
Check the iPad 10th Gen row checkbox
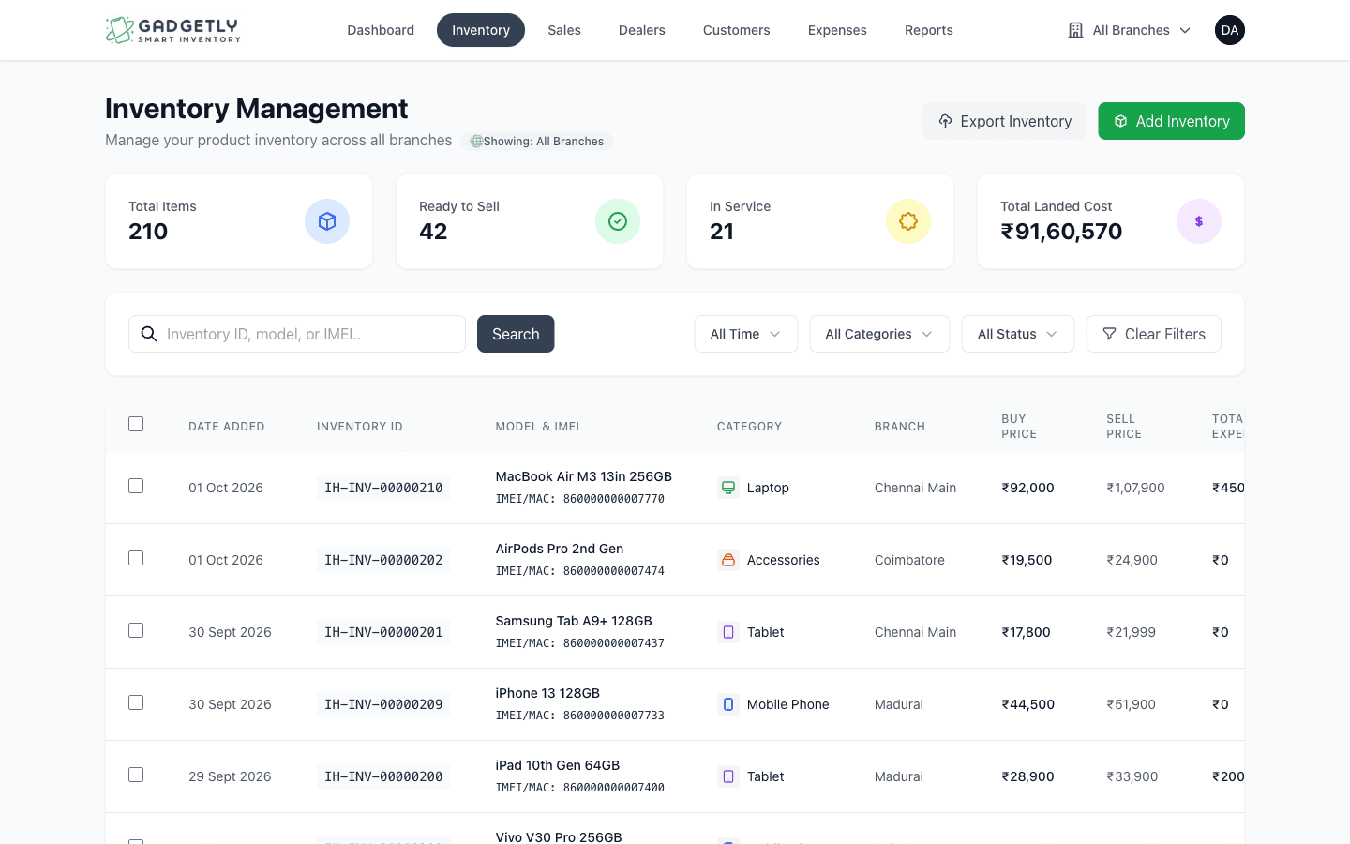click(136, 775)
